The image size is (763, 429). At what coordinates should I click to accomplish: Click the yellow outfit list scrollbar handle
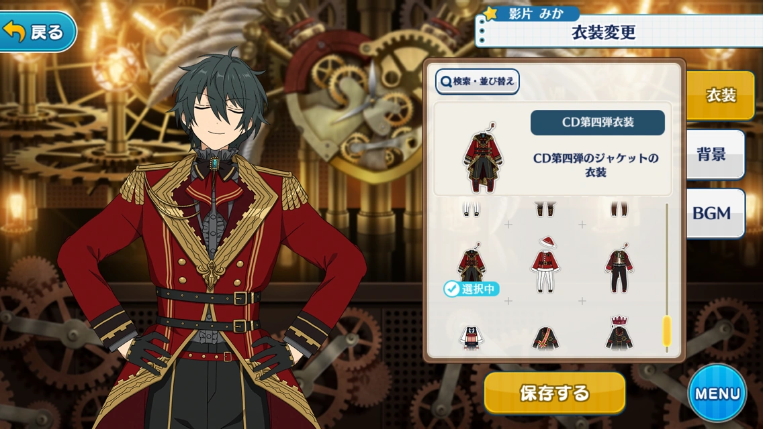coord(667,331)
